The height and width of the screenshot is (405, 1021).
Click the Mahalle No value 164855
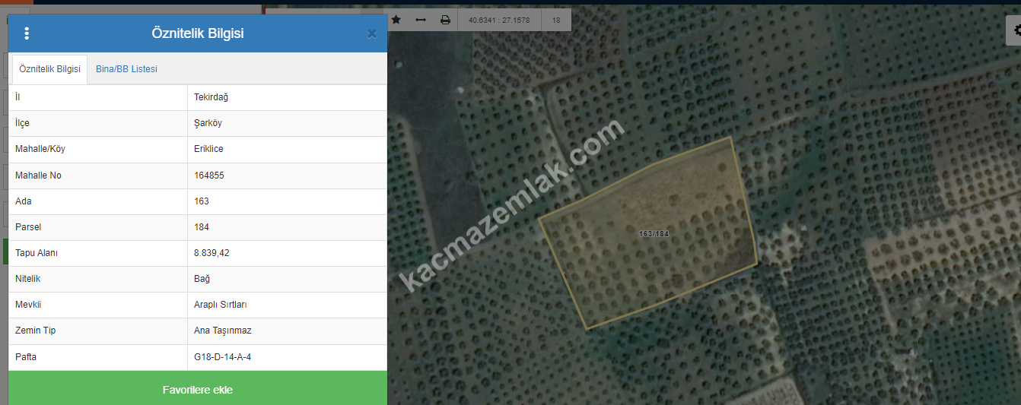pos(209,176)
